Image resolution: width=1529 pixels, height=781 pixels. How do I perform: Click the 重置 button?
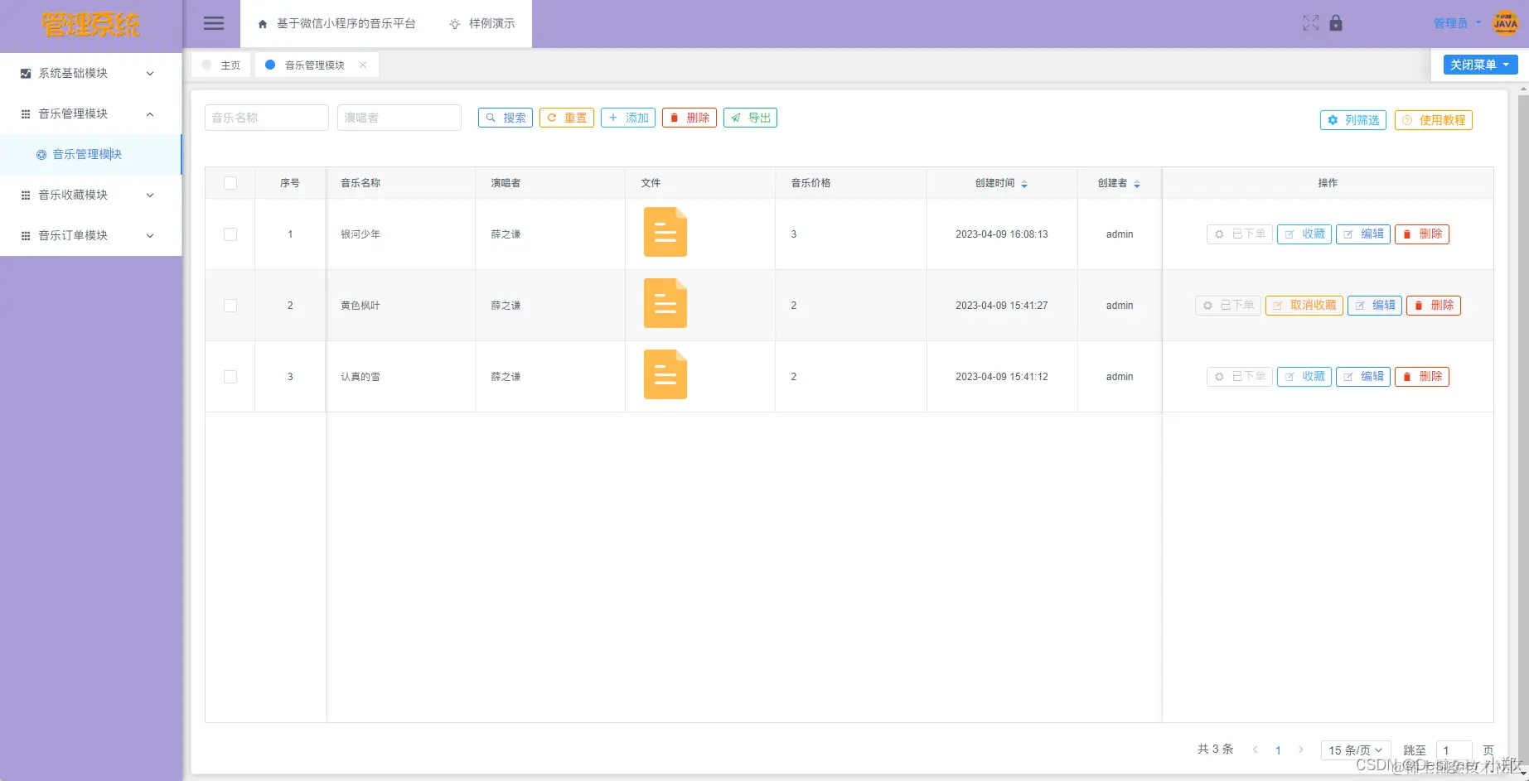click(x=567, y=118)
